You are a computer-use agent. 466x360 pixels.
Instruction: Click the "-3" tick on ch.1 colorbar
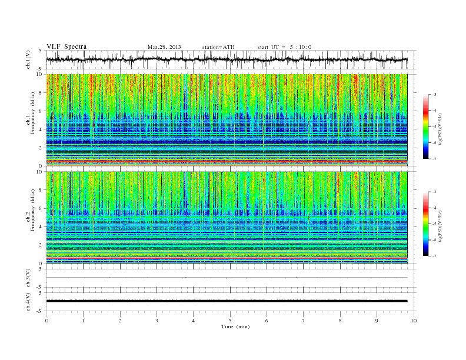click(x=434, y=95)
